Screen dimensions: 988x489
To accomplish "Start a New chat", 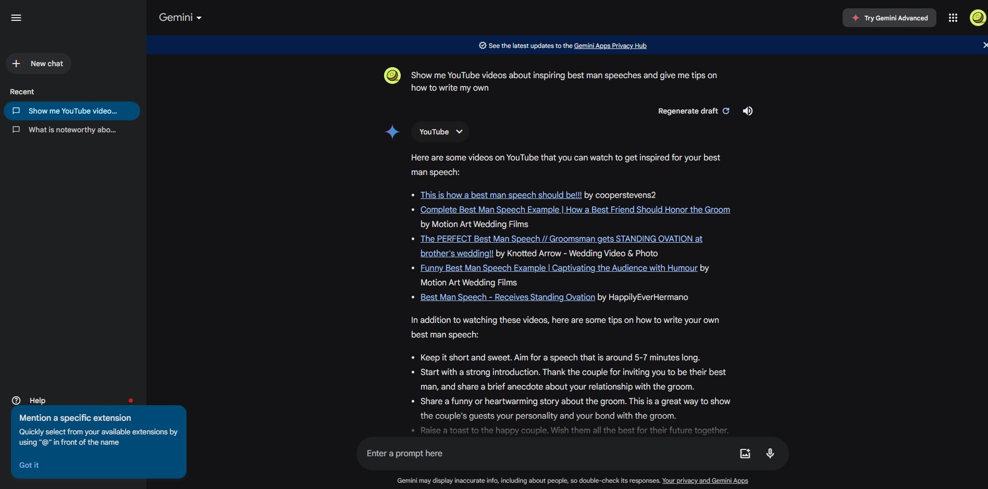I will click(39, 64).
